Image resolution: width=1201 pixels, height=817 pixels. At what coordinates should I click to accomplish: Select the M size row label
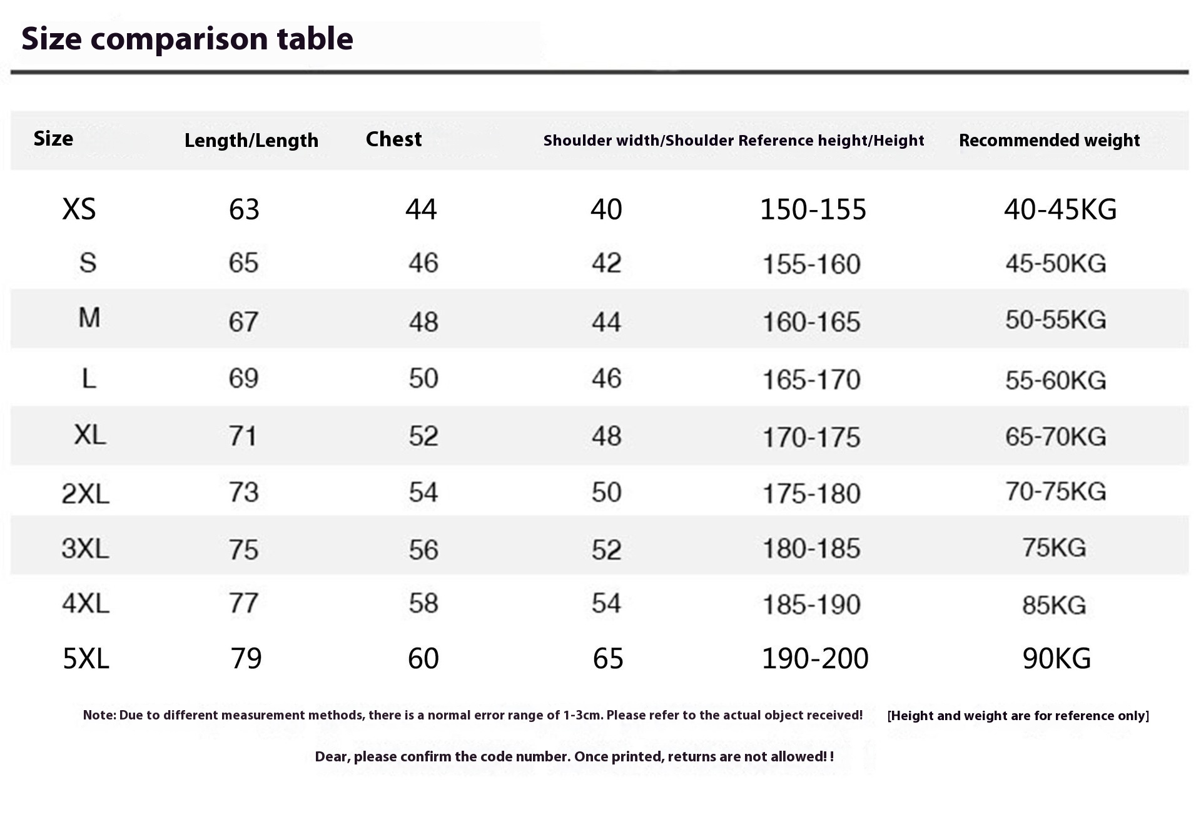[x=89, y=318]
